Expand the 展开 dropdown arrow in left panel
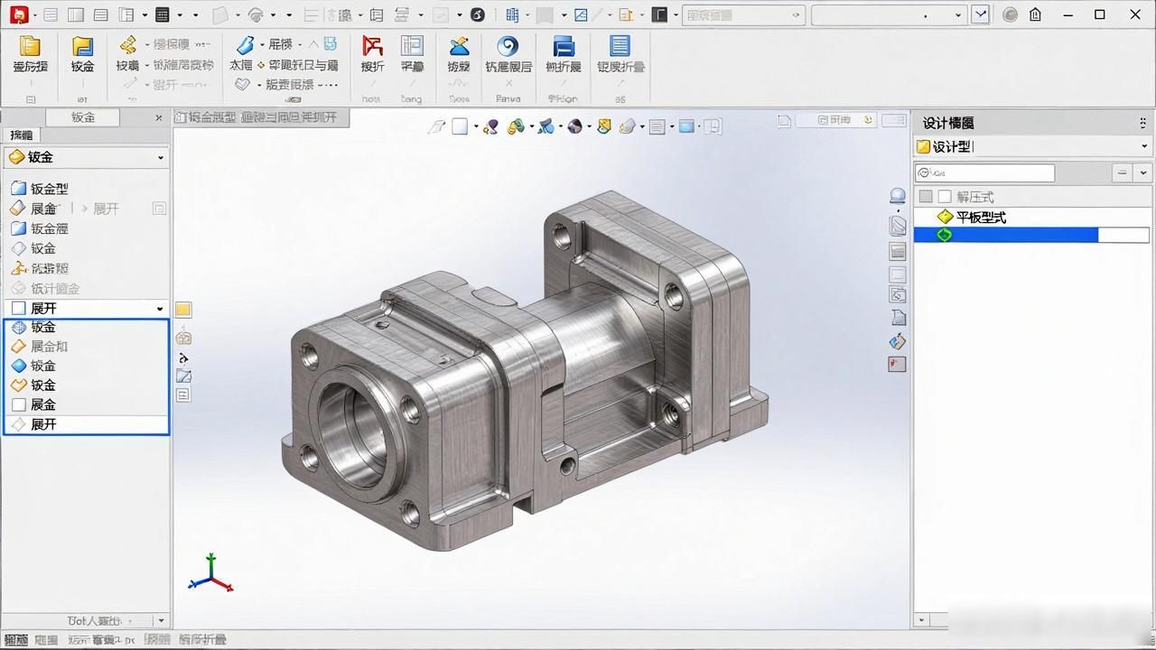This screenshot has width=1156, height=650. (160, 309)
